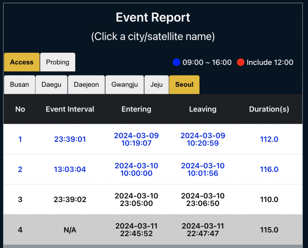Switch to the Access tab
308x248 pixels.
click(x=22, y=62)
